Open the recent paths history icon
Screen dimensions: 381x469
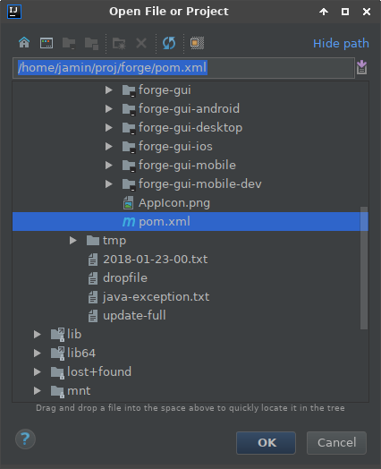[x=362, y=67]
